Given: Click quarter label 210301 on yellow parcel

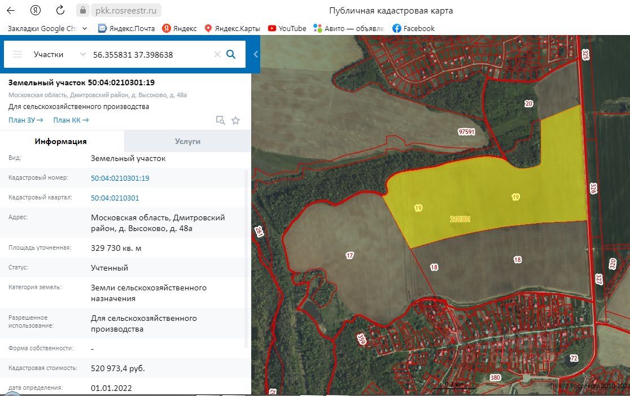Looking at the screenshot, I should [x=460, y=219].
